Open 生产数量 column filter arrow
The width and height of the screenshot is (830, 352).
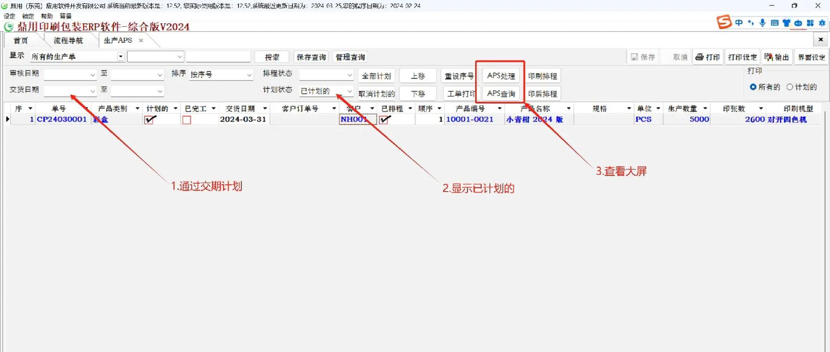(705, 109)
